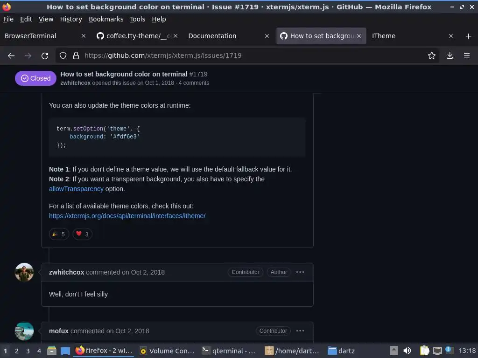Open the tracking protection shield icon

tap(63, 55)
